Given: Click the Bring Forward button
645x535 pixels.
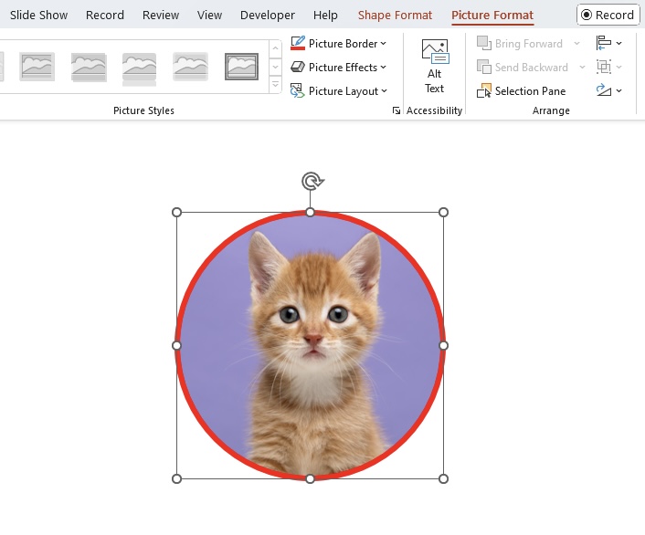Looking at the screenshot, I should tap(520, 44).
